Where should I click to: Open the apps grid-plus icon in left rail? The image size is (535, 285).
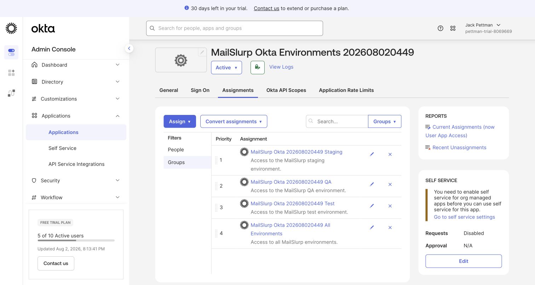click(x=11, y=73)
